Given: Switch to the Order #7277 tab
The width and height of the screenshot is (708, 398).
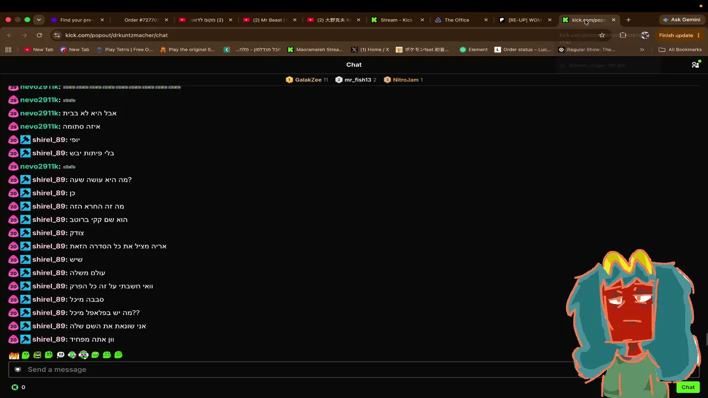Looking at the screenshot, I should pos(141,20).
